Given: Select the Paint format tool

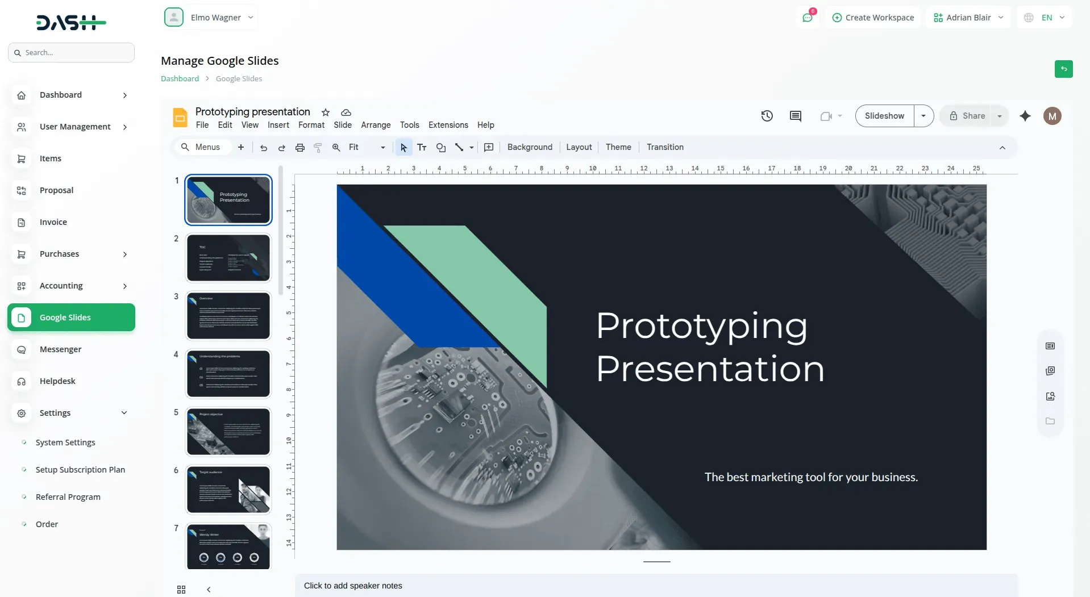Looking at the screenshot, I should [x=318, y=147].
